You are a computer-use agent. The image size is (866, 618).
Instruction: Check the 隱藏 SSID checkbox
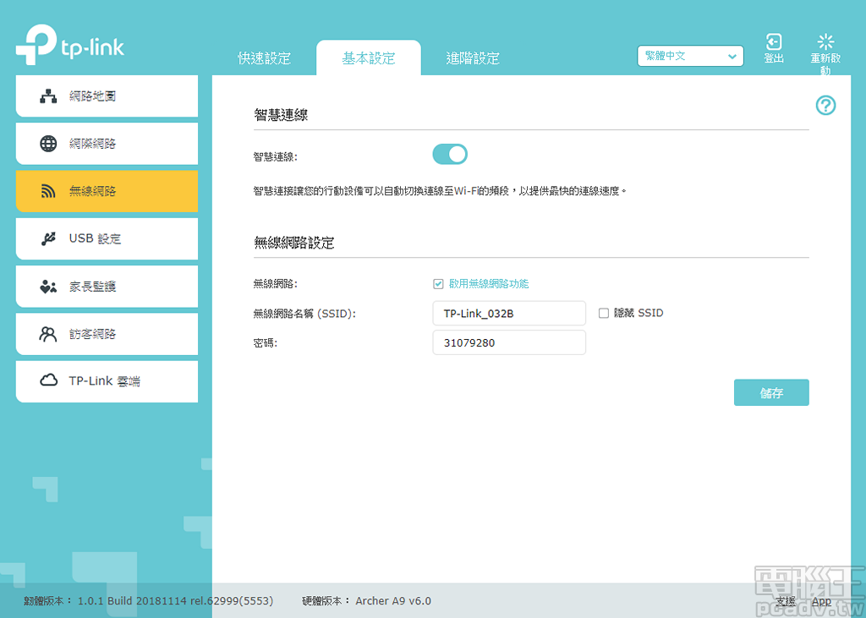[x=604, y=313]
